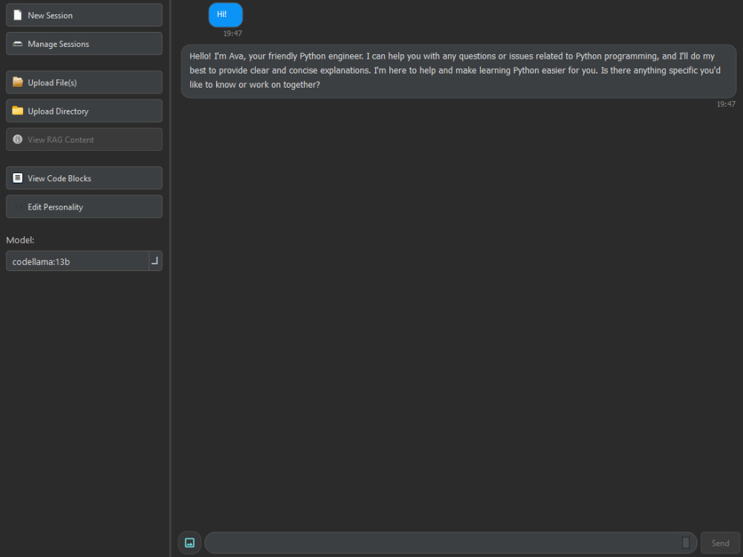Viewport: 743px width, 557px height.
Task: Click the icon inside the message field
Action: 685,543
